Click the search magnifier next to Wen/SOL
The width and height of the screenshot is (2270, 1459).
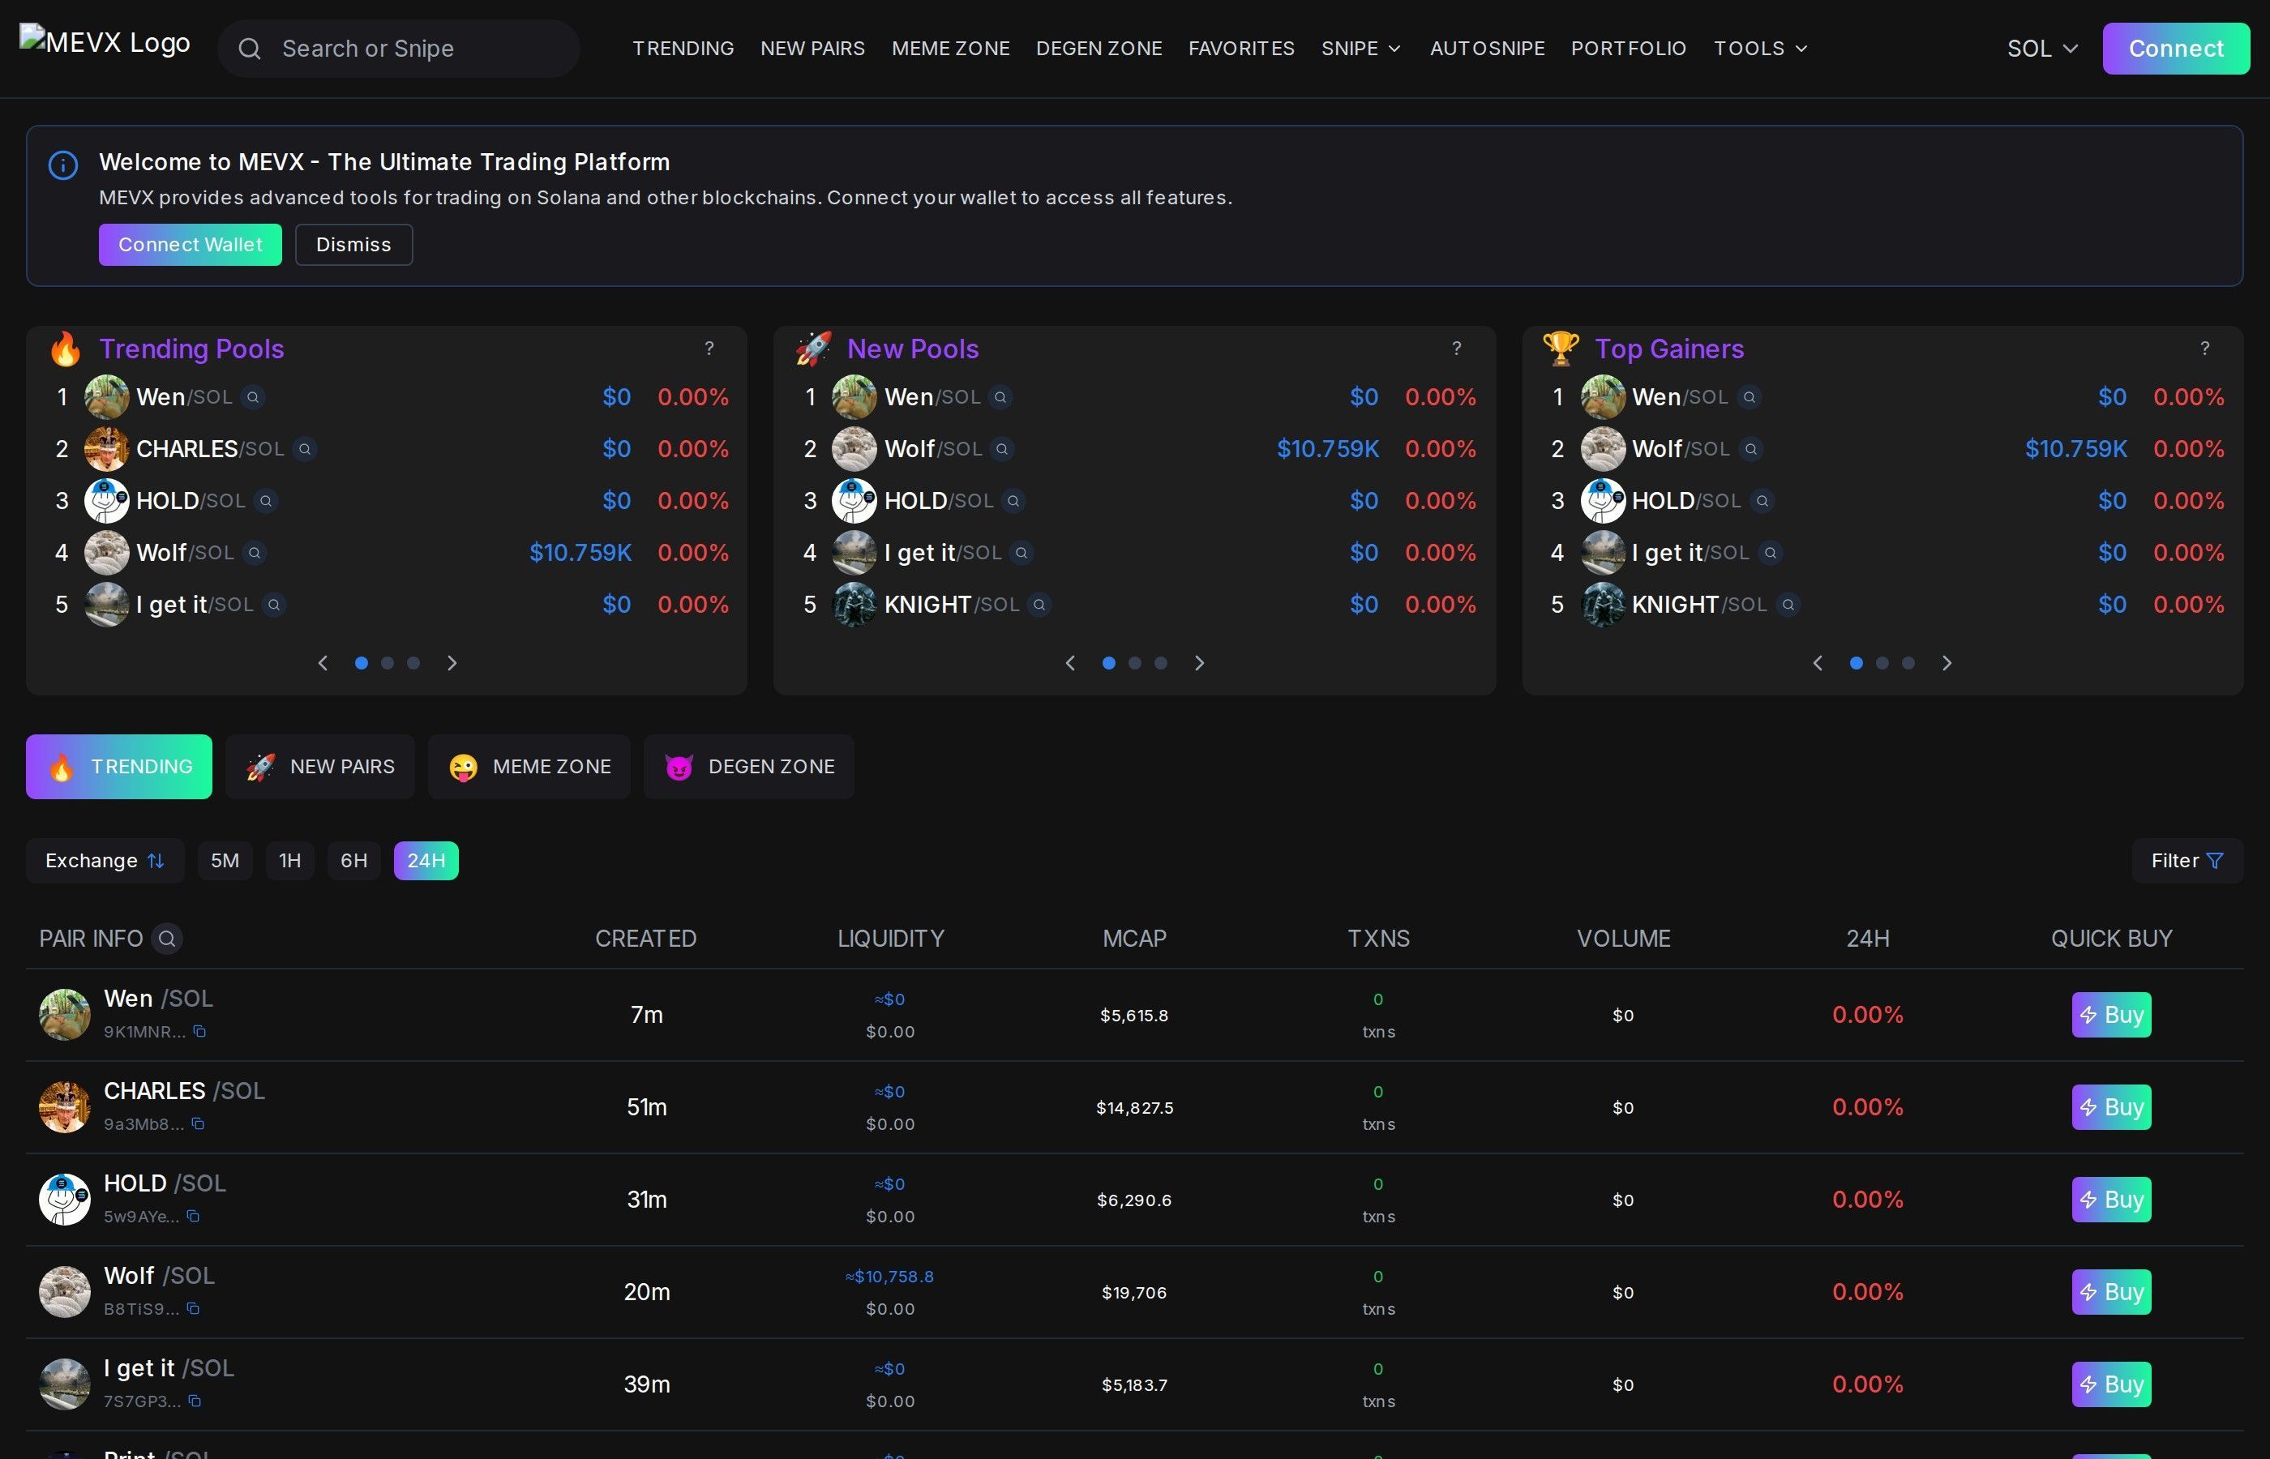pyautogui.click(x=253, y=398)
